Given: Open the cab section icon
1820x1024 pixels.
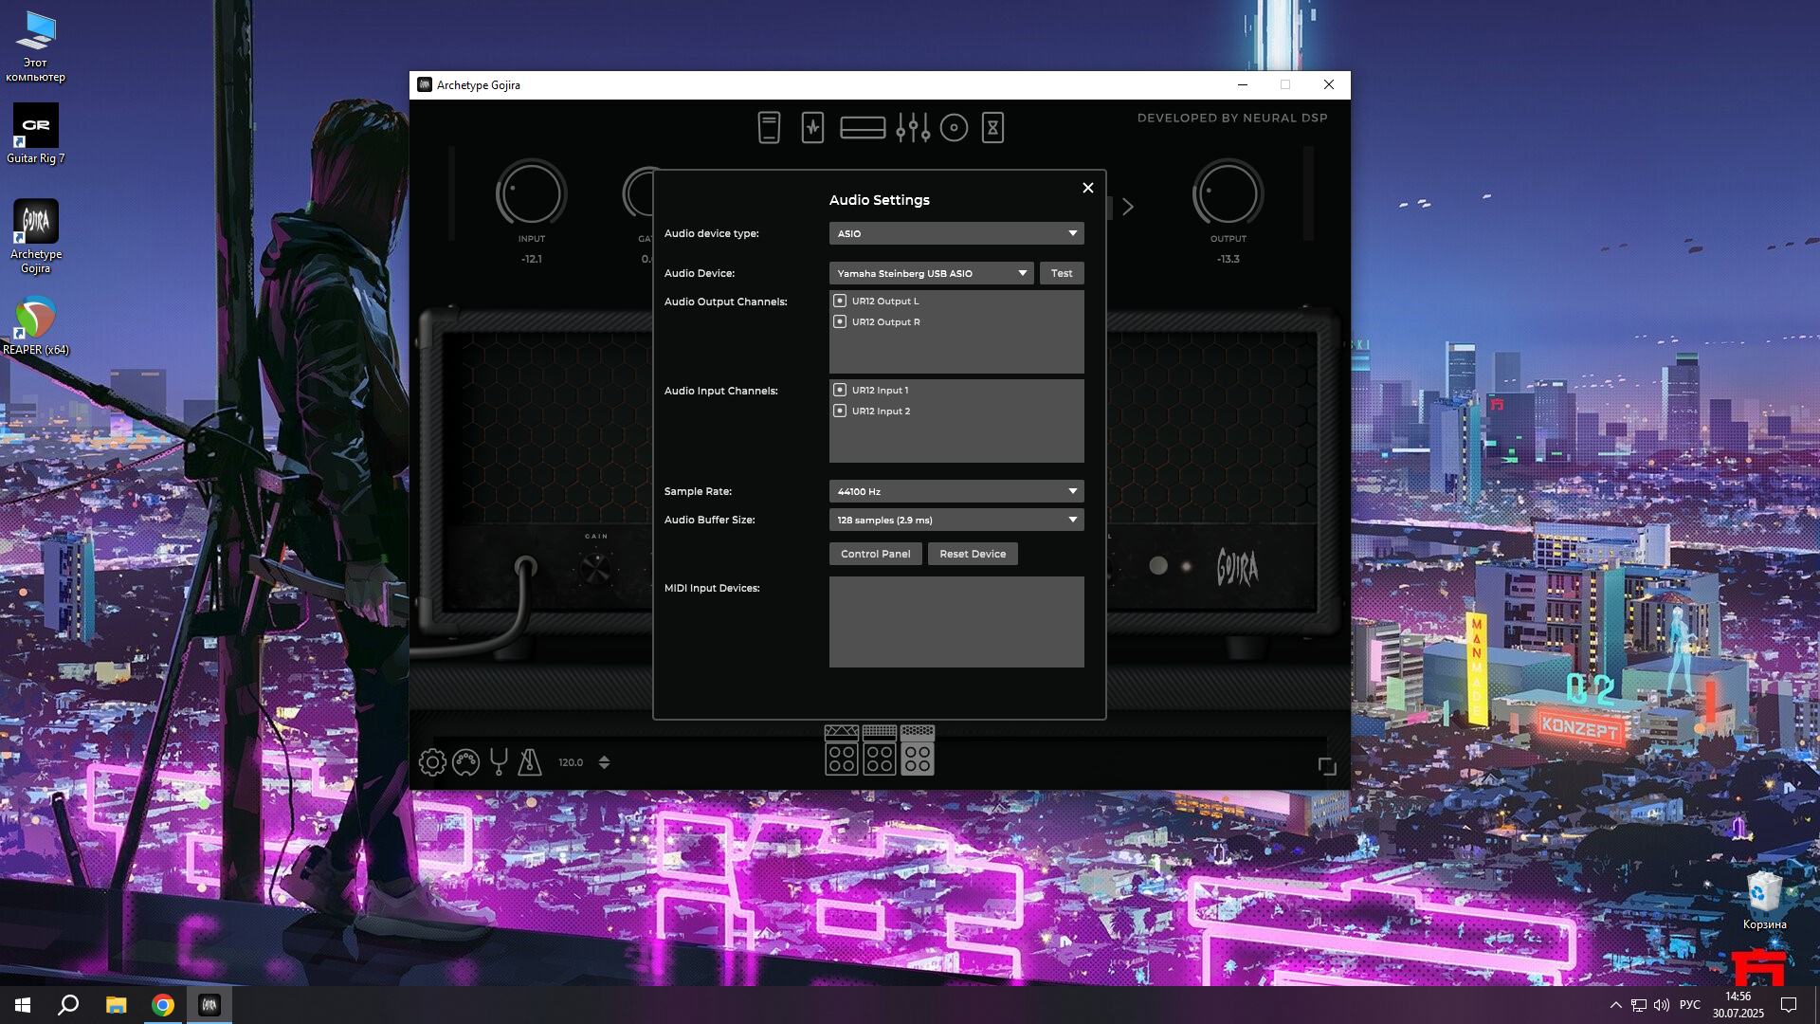Looking at the screenshot, I should click(954, 128).
